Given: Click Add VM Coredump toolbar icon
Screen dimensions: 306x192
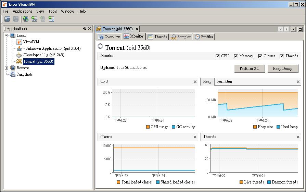Looking at the screenshot, I should (43, 19).
